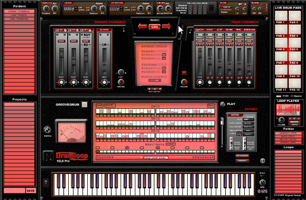Image resolution: width=306 pixels, height=200 pixels.
Task: Click the groove channels master VOLUME knob
Action: [121, 82]
